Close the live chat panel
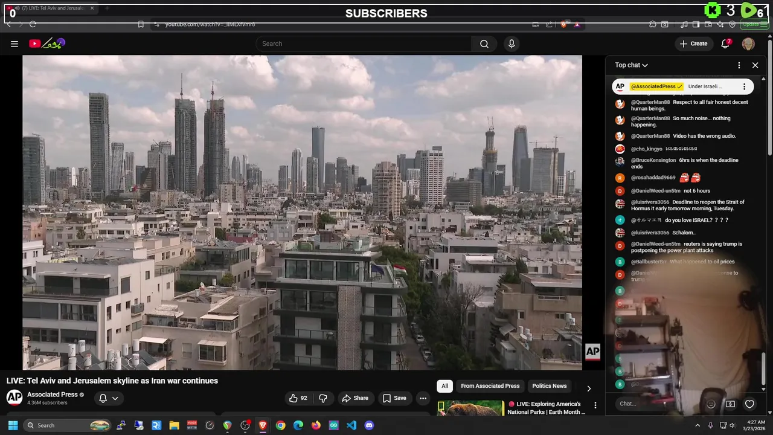 click(x=755, y=65)
